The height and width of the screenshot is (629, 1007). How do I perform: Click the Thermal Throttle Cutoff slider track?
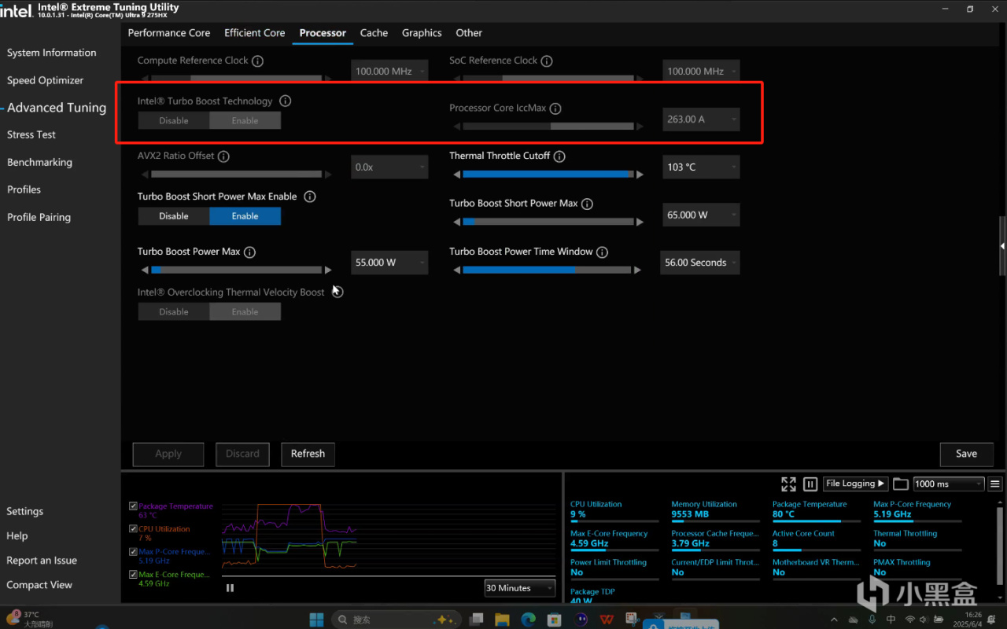pyautogui.click(x=547, y=175)
